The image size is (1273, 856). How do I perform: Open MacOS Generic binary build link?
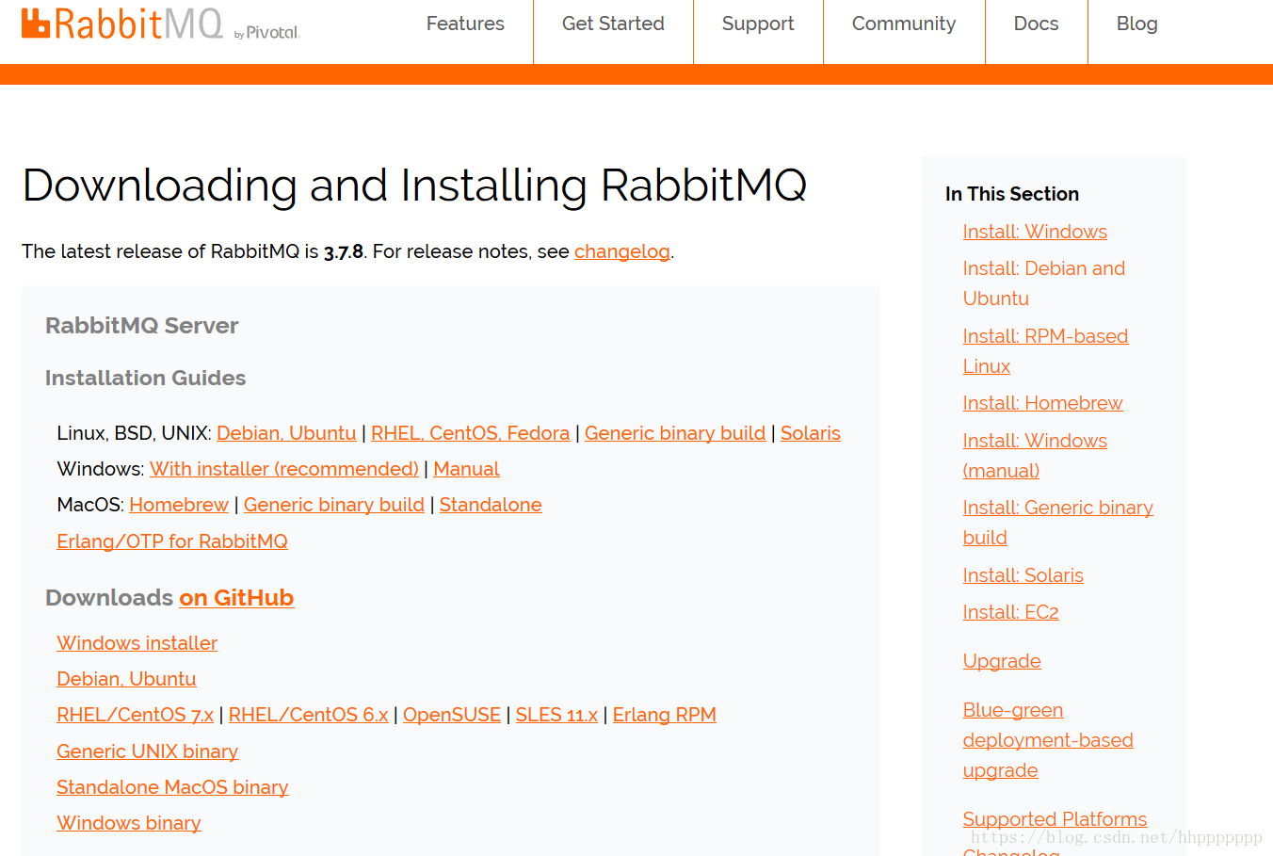click(x=334, y=505)
